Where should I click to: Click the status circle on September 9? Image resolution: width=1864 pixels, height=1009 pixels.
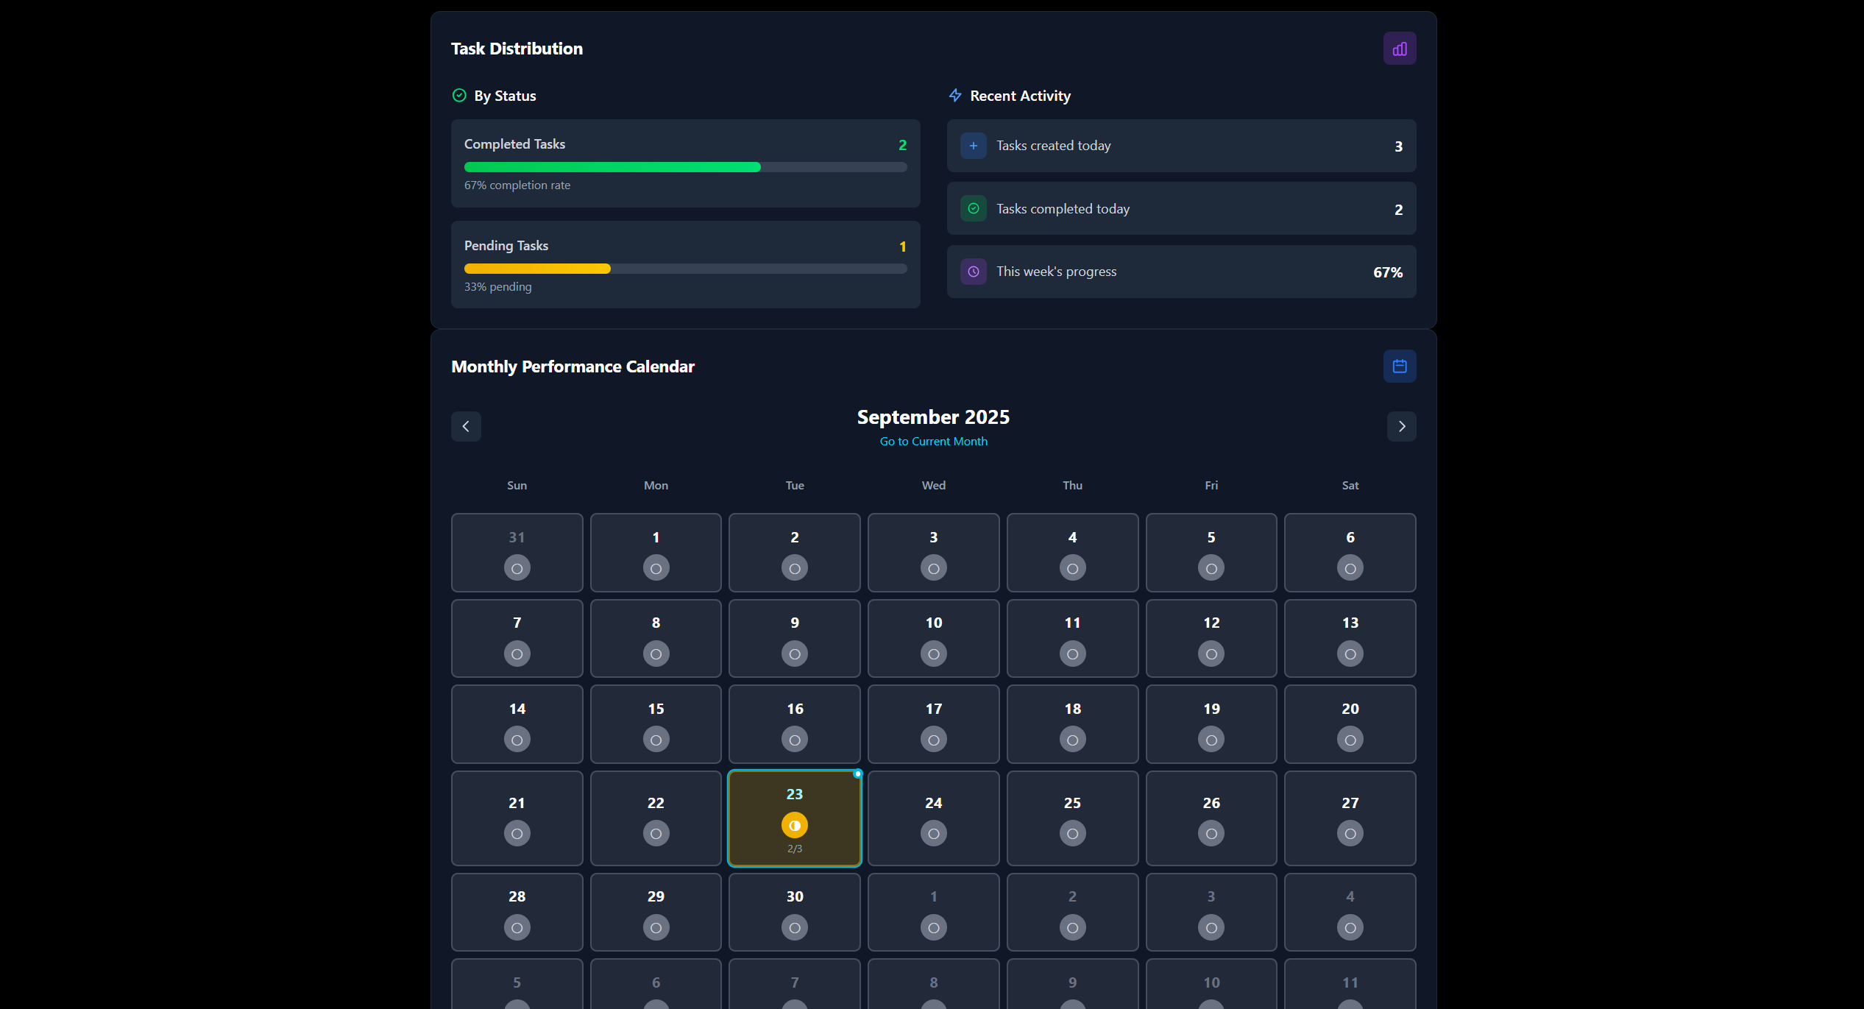[x=794, y=654]
